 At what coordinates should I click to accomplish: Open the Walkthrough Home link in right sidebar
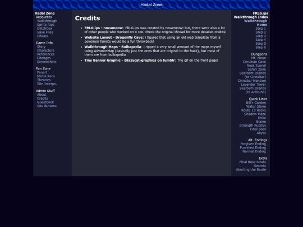tap(255, 23)
